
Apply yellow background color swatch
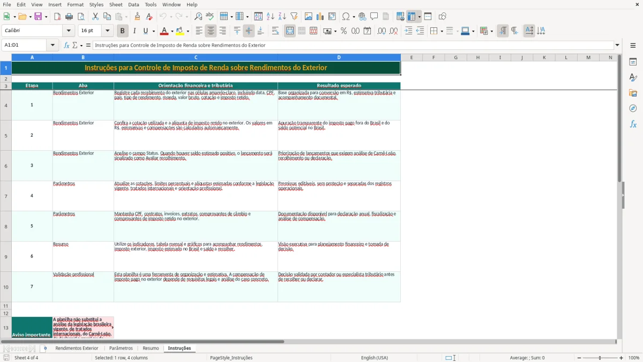(x=180, y=31)
